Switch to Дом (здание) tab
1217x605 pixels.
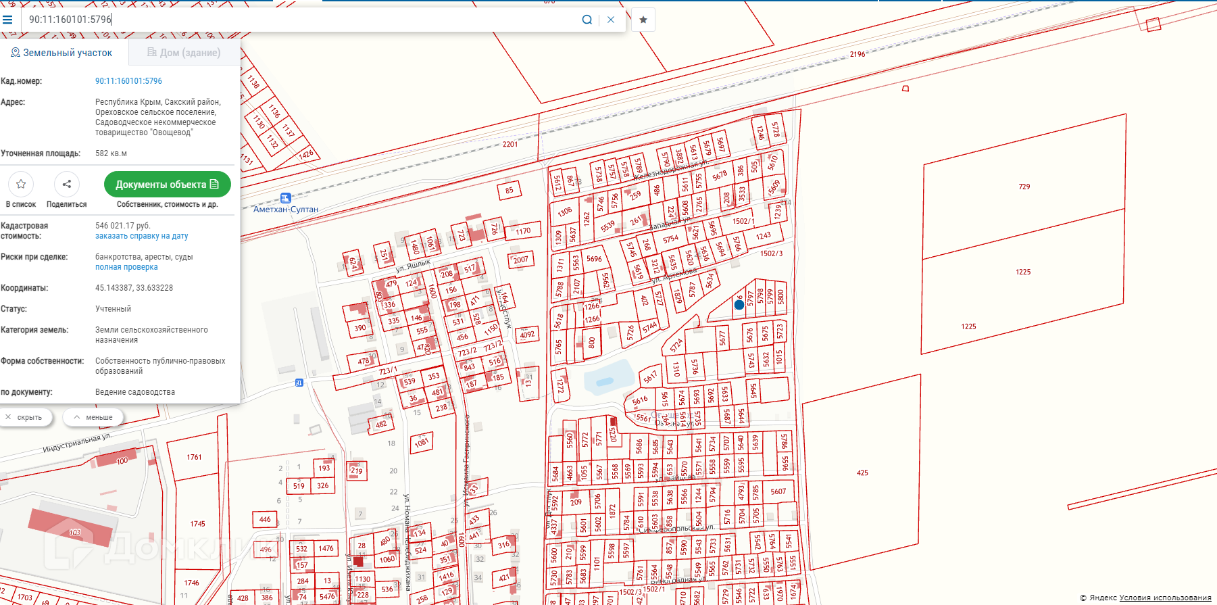click(184, 53)
